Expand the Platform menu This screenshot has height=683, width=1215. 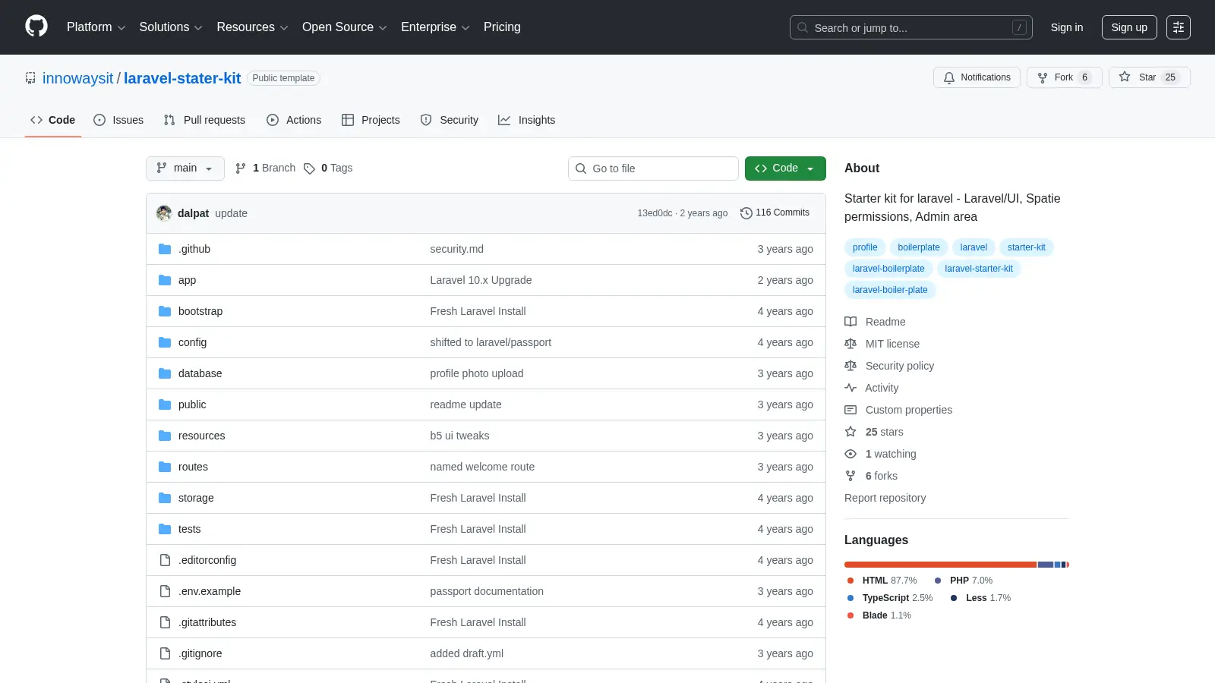(x=96, y=27)
